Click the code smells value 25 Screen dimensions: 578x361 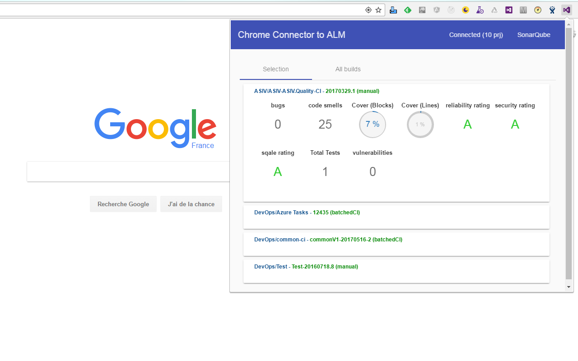click(325, 125)
